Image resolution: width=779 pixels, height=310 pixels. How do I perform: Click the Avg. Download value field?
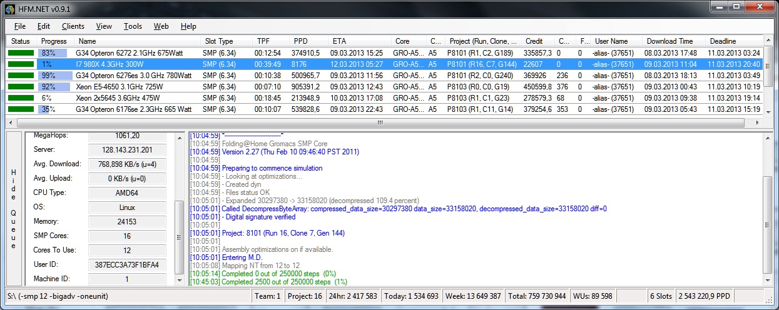click(x=126, y=164)
